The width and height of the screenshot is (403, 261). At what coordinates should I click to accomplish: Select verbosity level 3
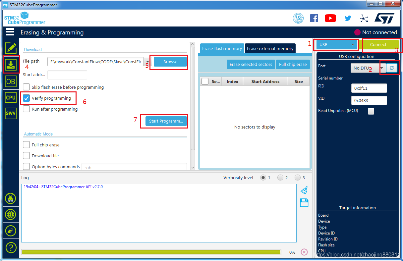coord(298,178)
